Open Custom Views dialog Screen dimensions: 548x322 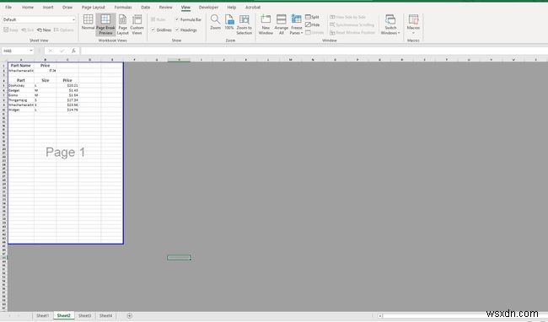pyautogui.click(x=137, y=24)
